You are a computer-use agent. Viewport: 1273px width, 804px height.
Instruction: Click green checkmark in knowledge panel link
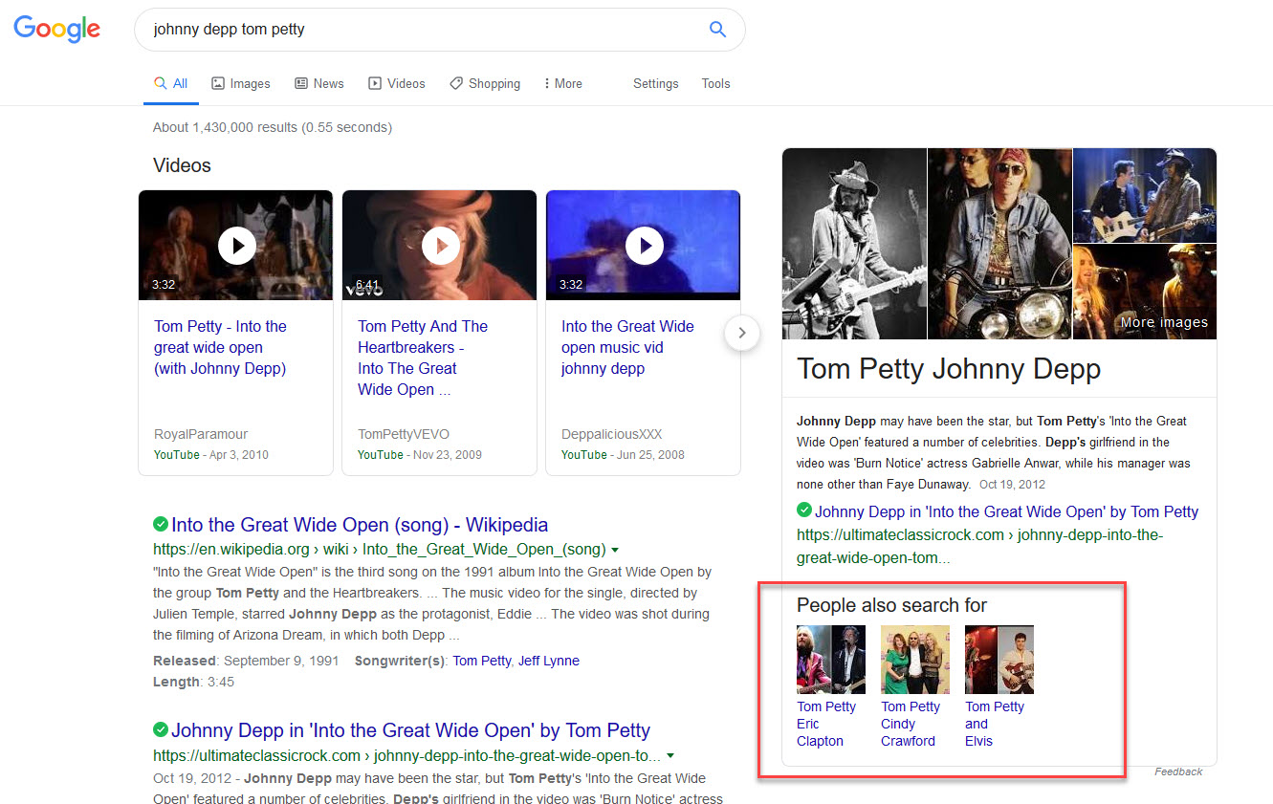[x=804, y=511]
